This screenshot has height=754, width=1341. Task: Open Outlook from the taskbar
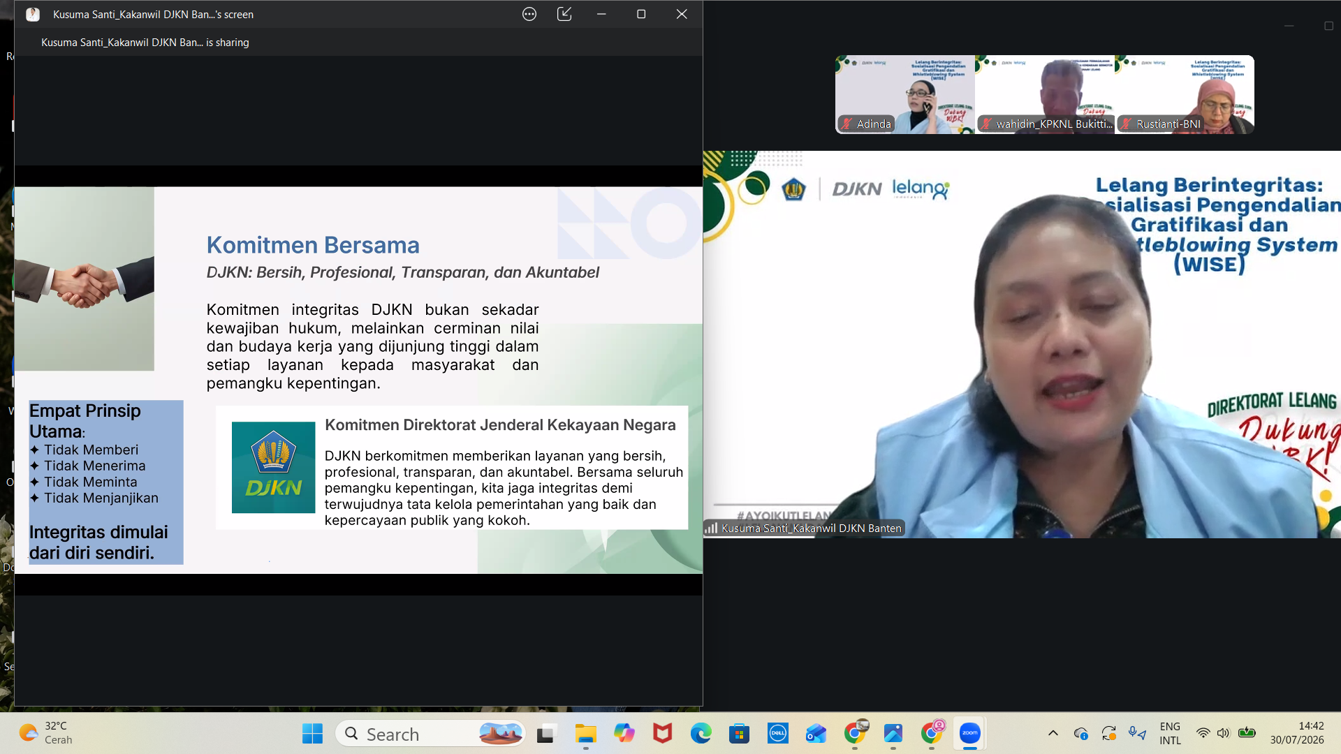click(816, 734)
